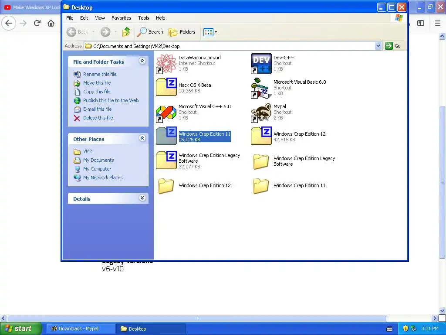
Task: Open the Back history dropdown arrow
Action: (x=93, y=32)
